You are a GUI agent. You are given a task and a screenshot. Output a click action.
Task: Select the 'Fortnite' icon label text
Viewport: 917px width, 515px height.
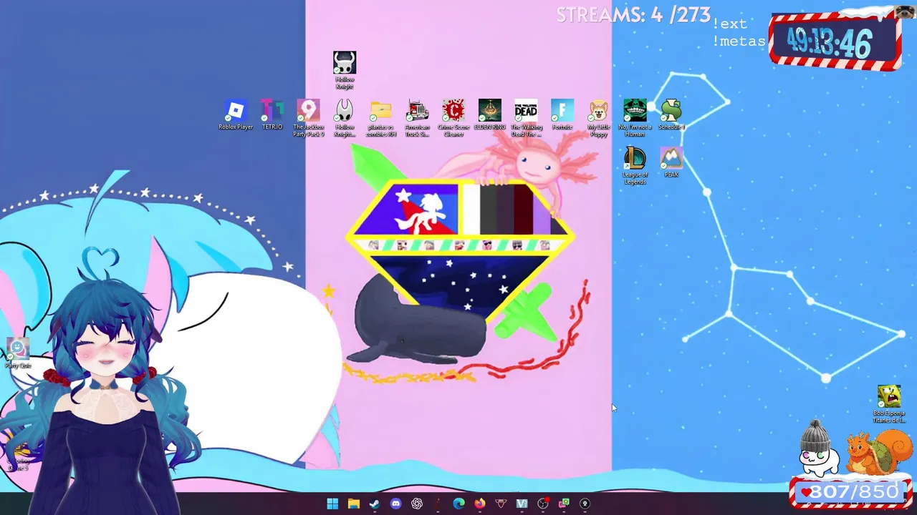pyautogui.click(x=562, y=127)
